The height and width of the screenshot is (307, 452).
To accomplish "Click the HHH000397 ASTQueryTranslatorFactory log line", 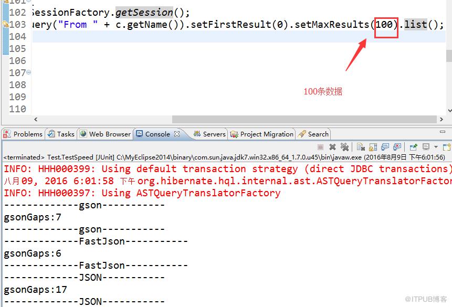I will pos(142,193).
